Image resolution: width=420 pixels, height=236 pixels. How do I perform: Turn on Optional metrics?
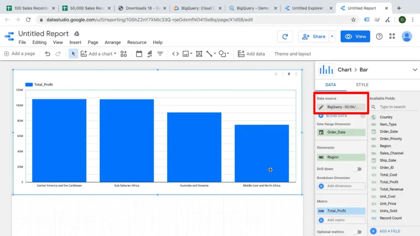pos(357,231)
